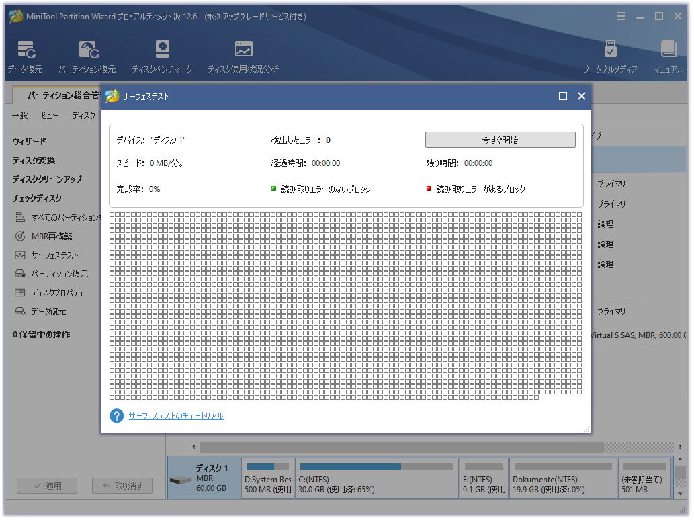Open the ディスク menu
Screen dimensions: 694x520
[84, 116]
